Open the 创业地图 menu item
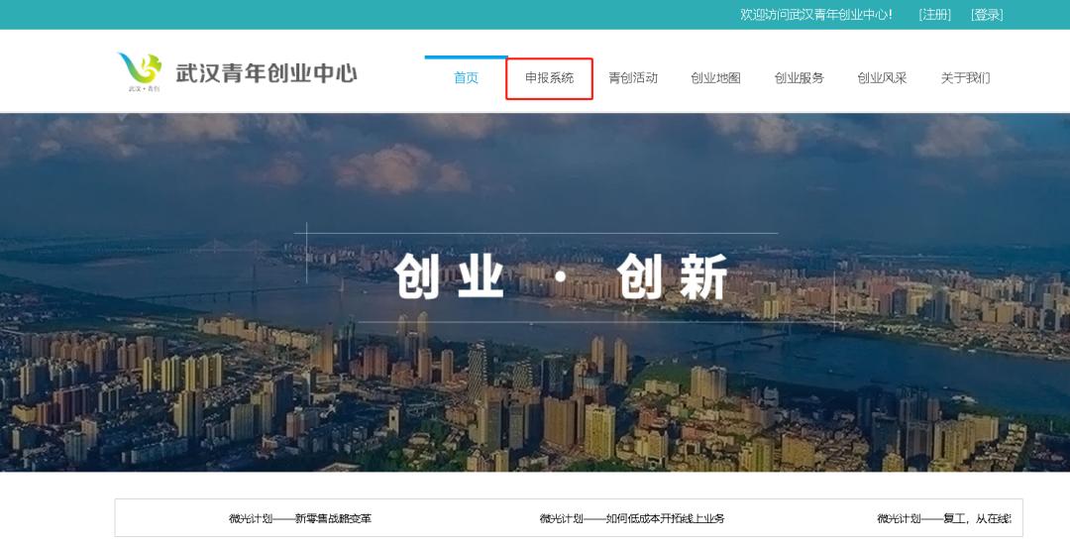The height and width of the screenshot is (547, 1070). click(716, 78)
